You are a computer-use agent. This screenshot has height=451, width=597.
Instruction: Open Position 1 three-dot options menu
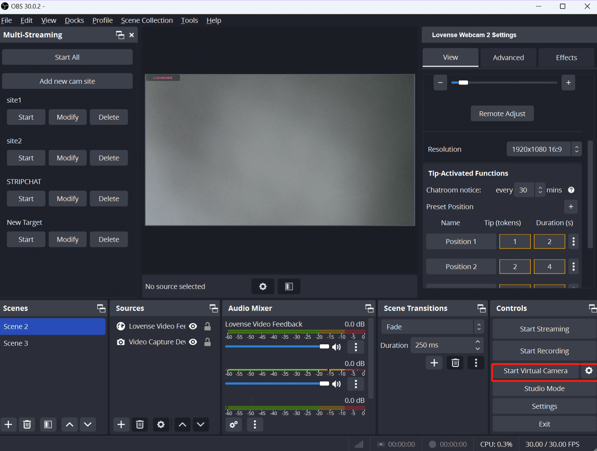point(573,241)
